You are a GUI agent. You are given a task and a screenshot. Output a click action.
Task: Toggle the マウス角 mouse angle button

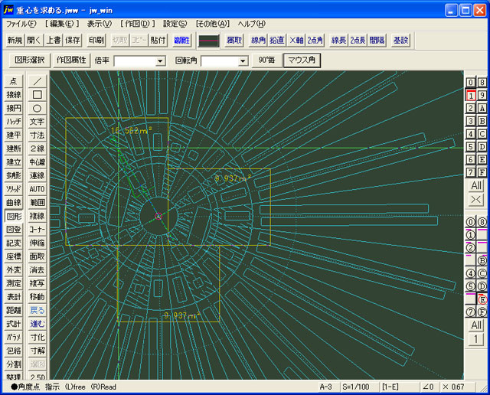pyautogui.click(x=302, y=60)
